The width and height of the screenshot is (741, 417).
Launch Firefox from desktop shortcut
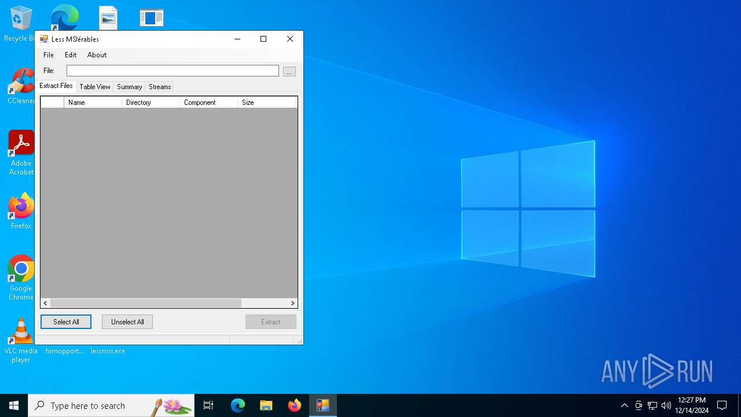(21, 211)
